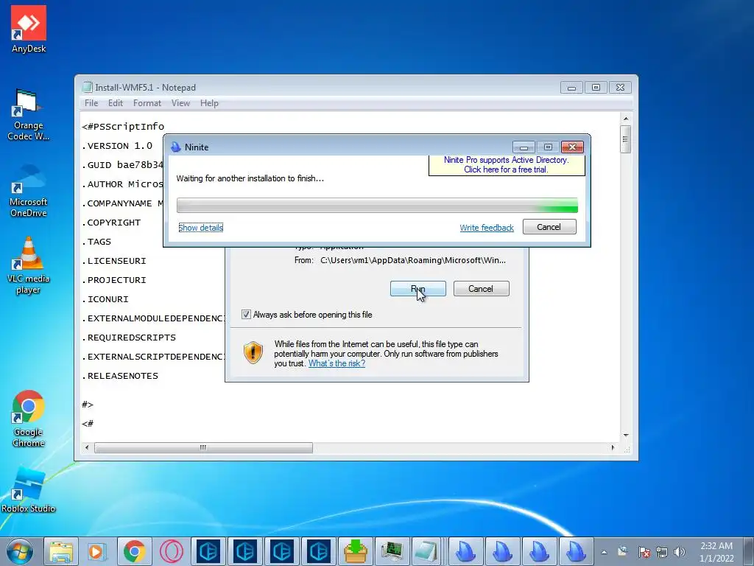Click the taskbar clock showing 2:32 AM
The image size is (754, 566).
(716, 552)
